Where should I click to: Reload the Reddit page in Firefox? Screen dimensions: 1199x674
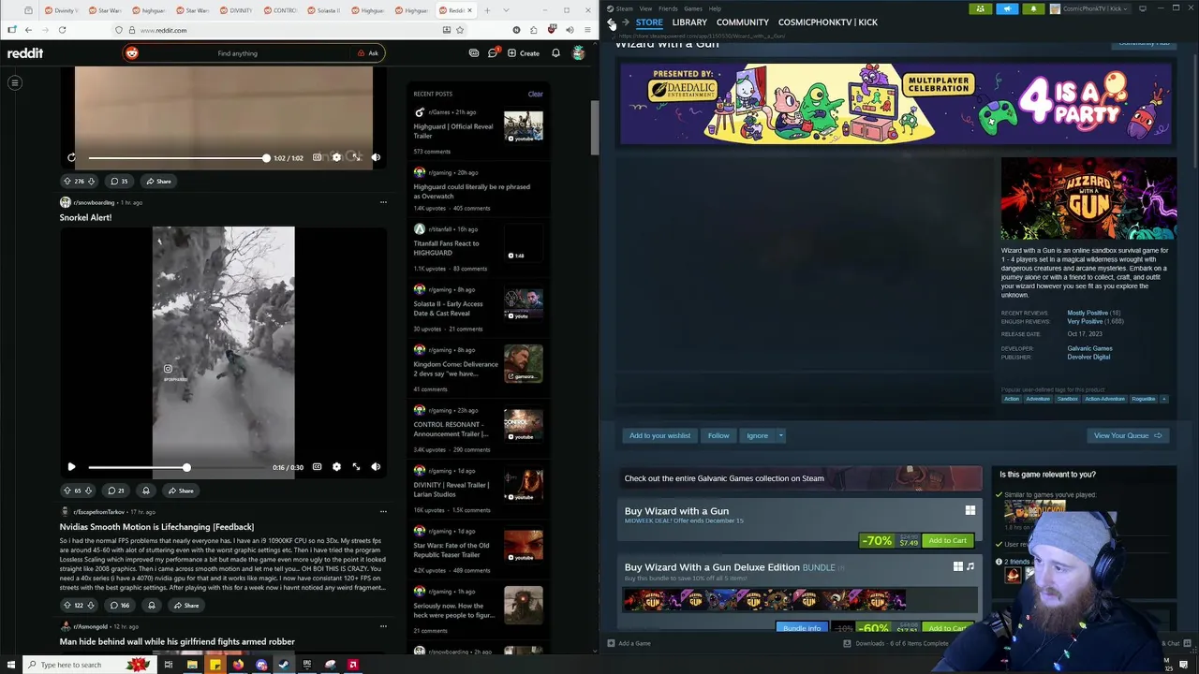[62, 30]
